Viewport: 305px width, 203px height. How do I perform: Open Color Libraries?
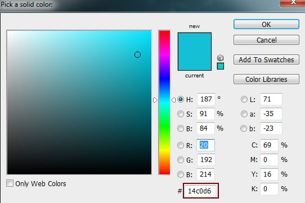(x=266, y=79)
